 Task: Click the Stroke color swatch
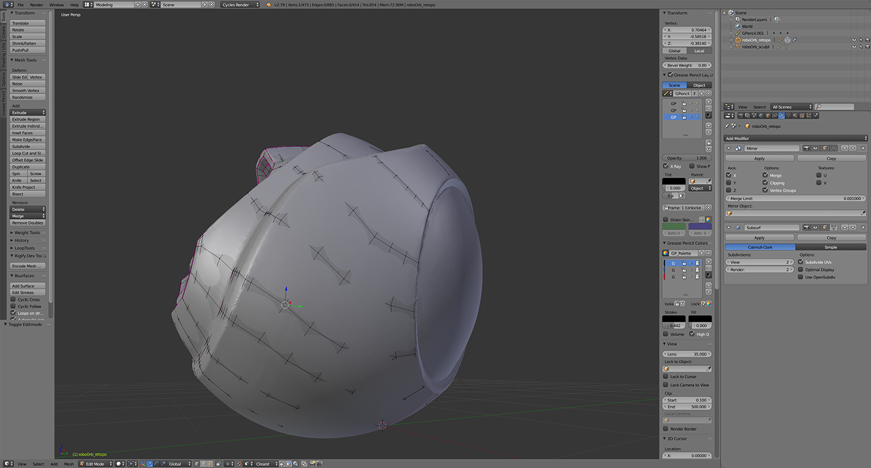pyautogui.click(x=674, y=319)
